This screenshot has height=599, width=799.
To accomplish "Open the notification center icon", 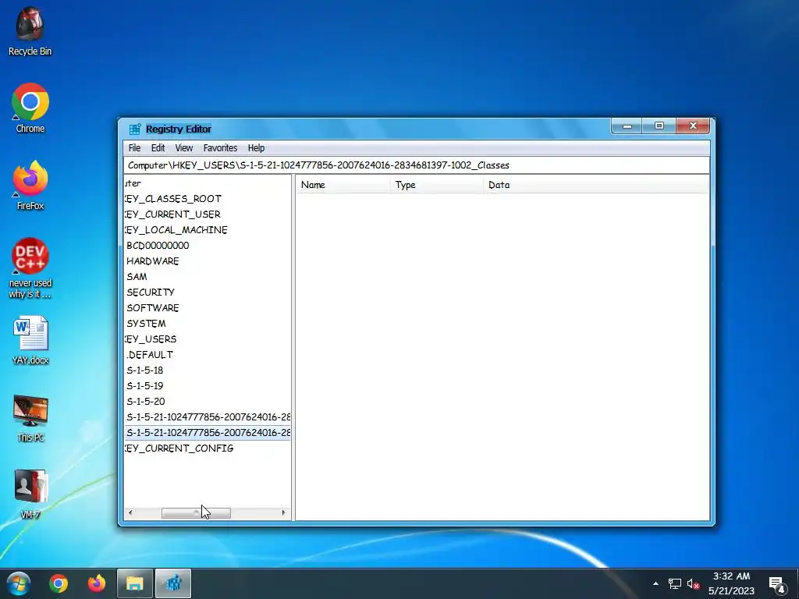I will pyautogui.click(x=776, y=584).
